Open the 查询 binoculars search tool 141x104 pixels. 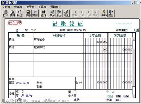pyautogui.click(x=44, y=14)
